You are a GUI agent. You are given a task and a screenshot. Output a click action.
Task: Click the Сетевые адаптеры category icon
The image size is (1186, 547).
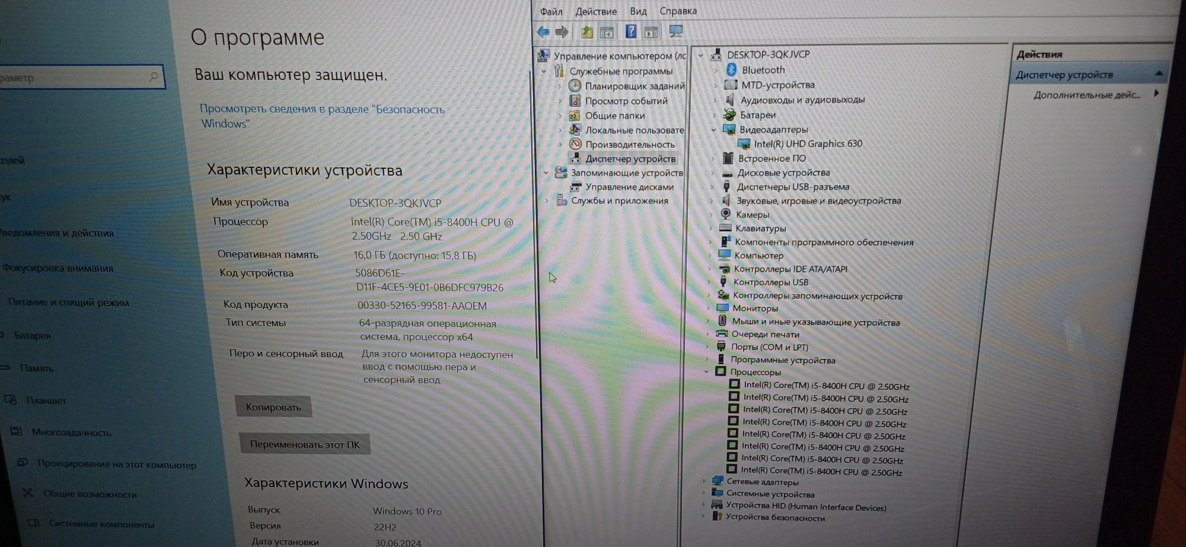718,481
